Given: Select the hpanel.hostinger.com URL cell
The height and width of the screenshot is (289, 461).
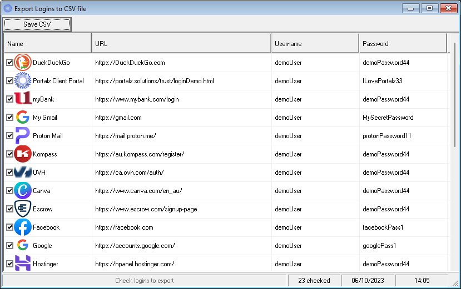Looking at the screenshot, I should tap(181, 263).
